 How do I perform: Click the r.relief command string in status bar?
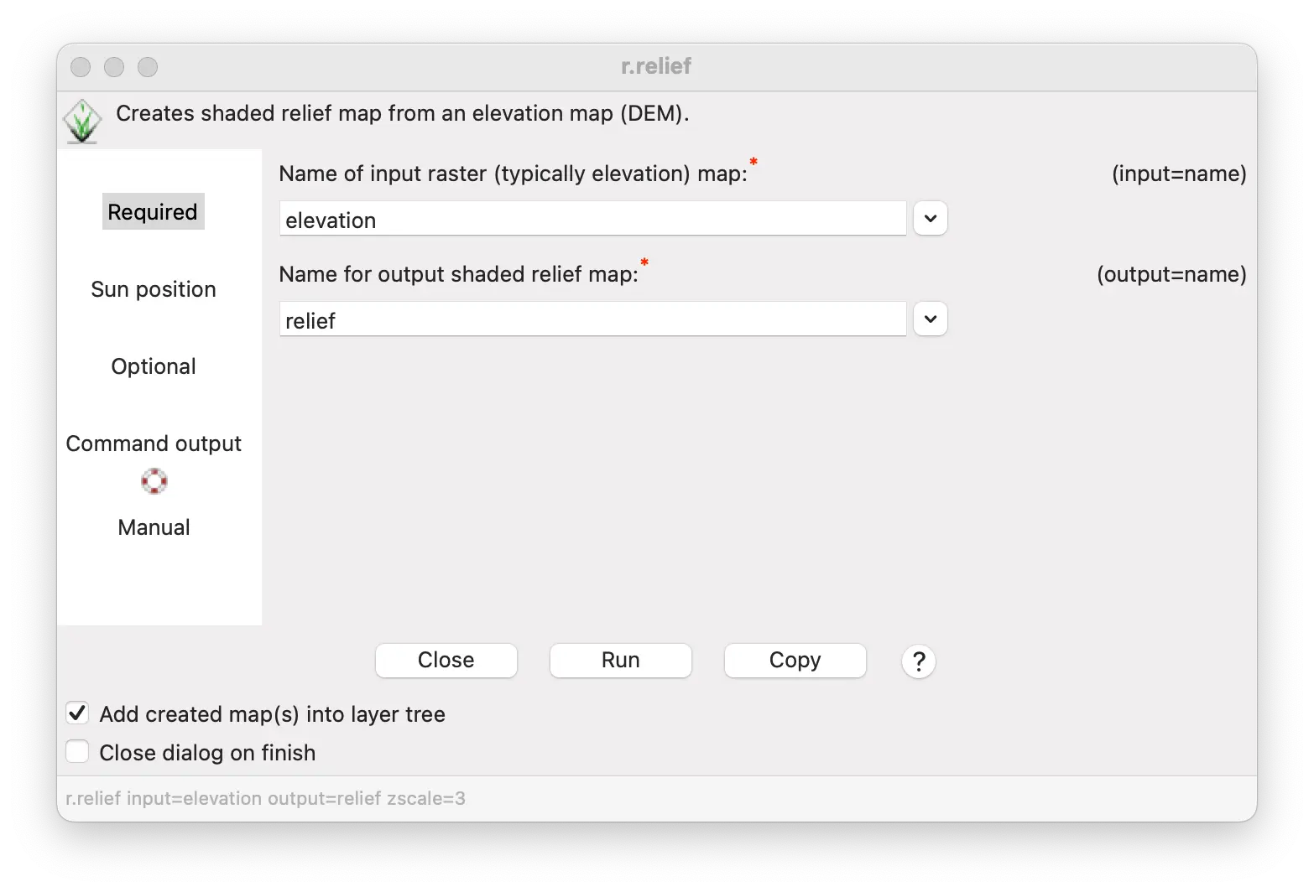pos(265,798)
